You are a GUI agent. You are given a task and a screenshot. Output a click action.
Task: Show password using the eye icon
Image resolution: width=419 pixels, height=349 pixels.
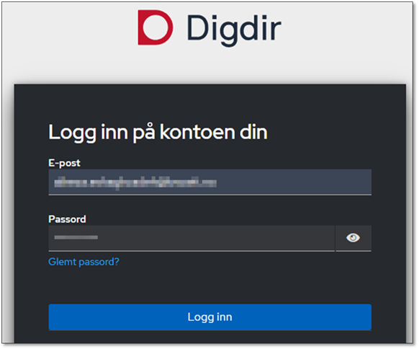click(x=353, y=238)
